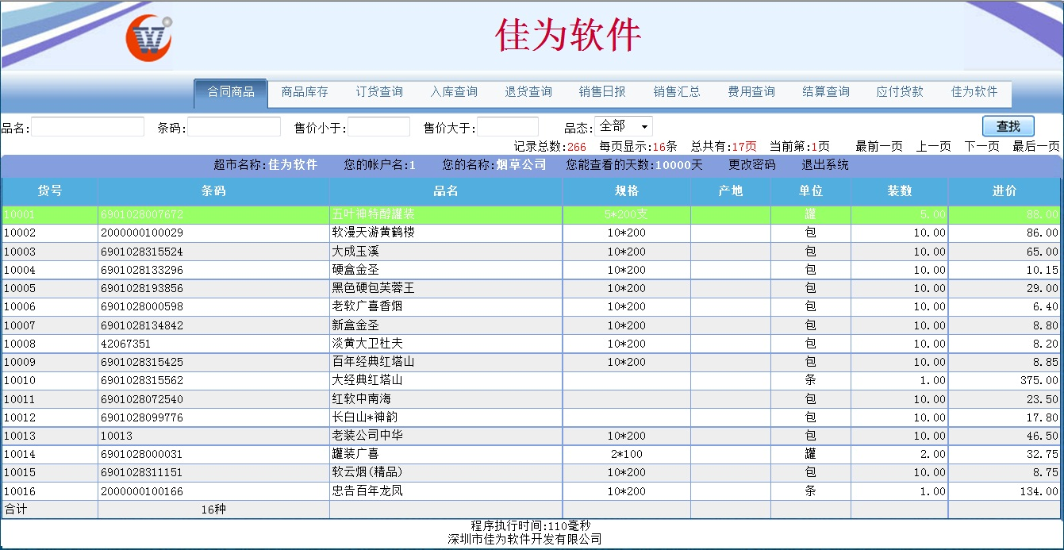1064x550 pixels.
Task: Click the 品名 column header
Action: coord(446,191)
